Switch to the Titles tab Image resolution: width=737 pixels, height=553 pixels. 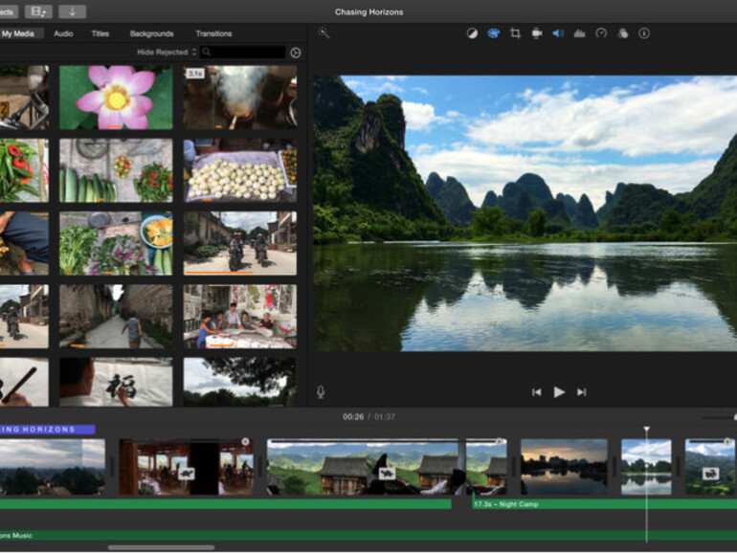click(100, 33)
